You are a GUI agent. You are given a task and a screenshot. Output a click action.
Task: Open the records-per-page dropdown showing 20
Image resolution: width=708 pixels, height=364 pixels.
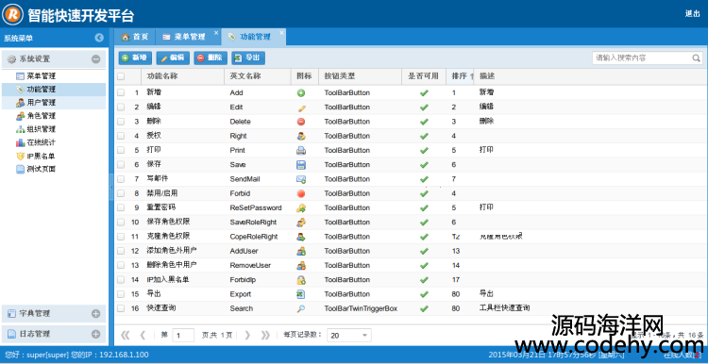point(349,335)
